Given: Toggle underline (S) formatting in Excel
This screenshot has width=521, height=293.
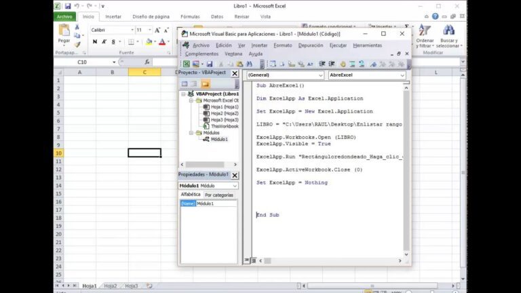Looking at the screenshot, I should (x=113, y=41).
